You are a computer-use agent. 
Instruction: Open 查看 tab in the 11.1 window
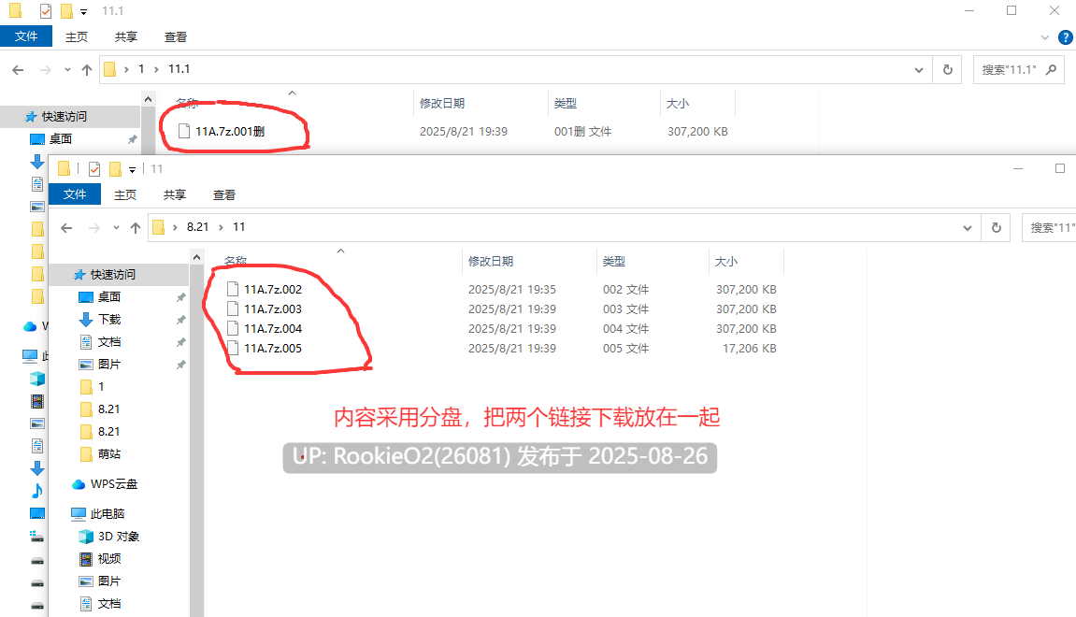click(175, 37)
